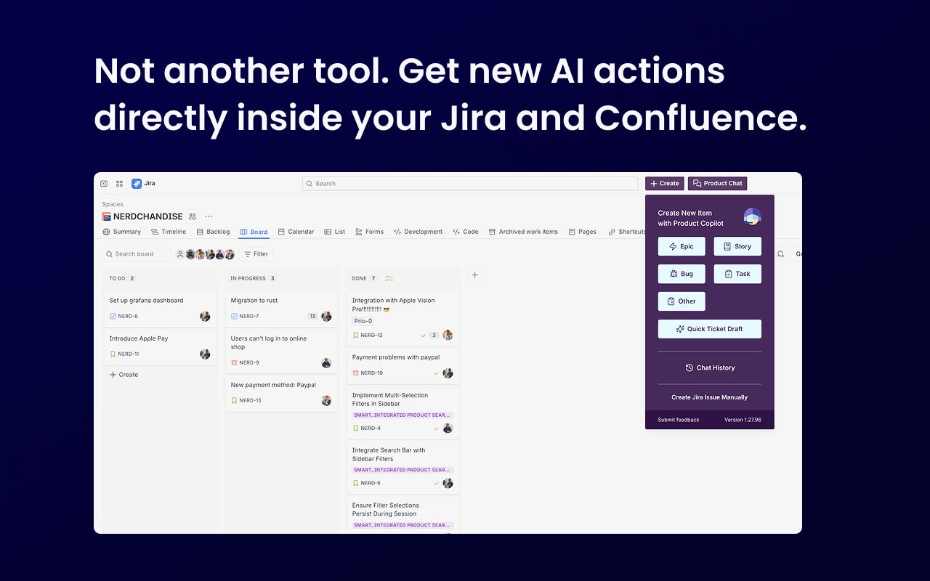Create a new Task with Product Copilot
The height and width of the screenshot is (581, 930).
[737, 274]
